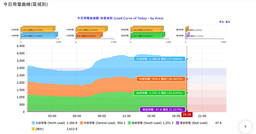The width and height of the screenshot is (256, 134).
Task: Click the 單位: 萬瓩 unit label
Action: (224, 22)
